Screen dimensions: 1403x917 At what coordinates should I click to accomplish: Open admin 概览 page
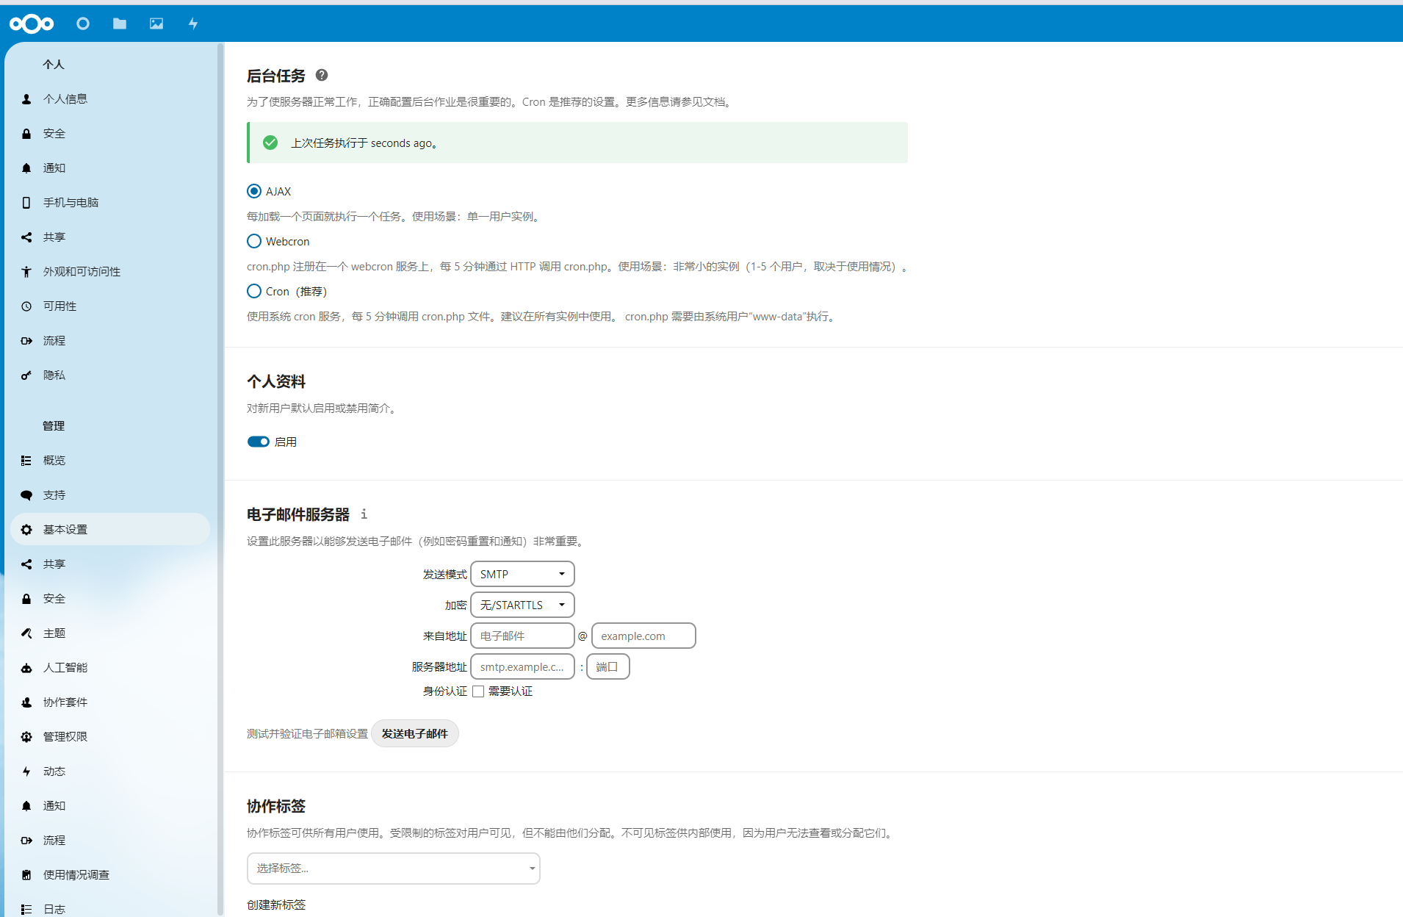tap(110, 461)
